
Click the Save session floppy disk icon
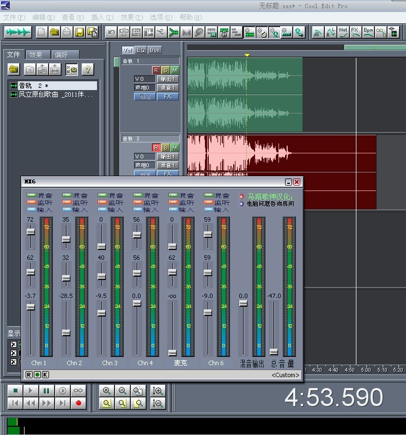point(80,32)
